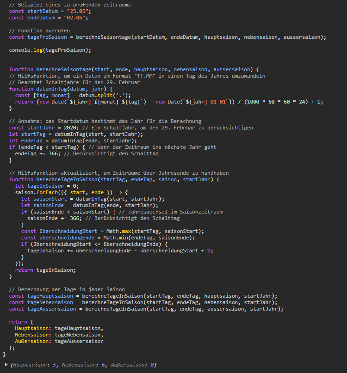Click the line 'console.log(tageProSaison);'
This screenshot has width=347, height=373.
click(x=50, y=50)
